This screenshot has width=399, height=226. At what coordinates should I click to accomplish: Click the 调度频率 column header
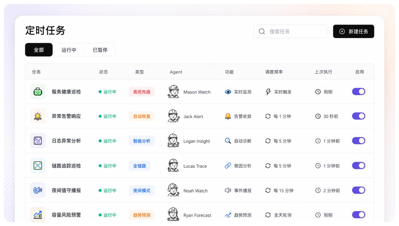pos(274,72)
